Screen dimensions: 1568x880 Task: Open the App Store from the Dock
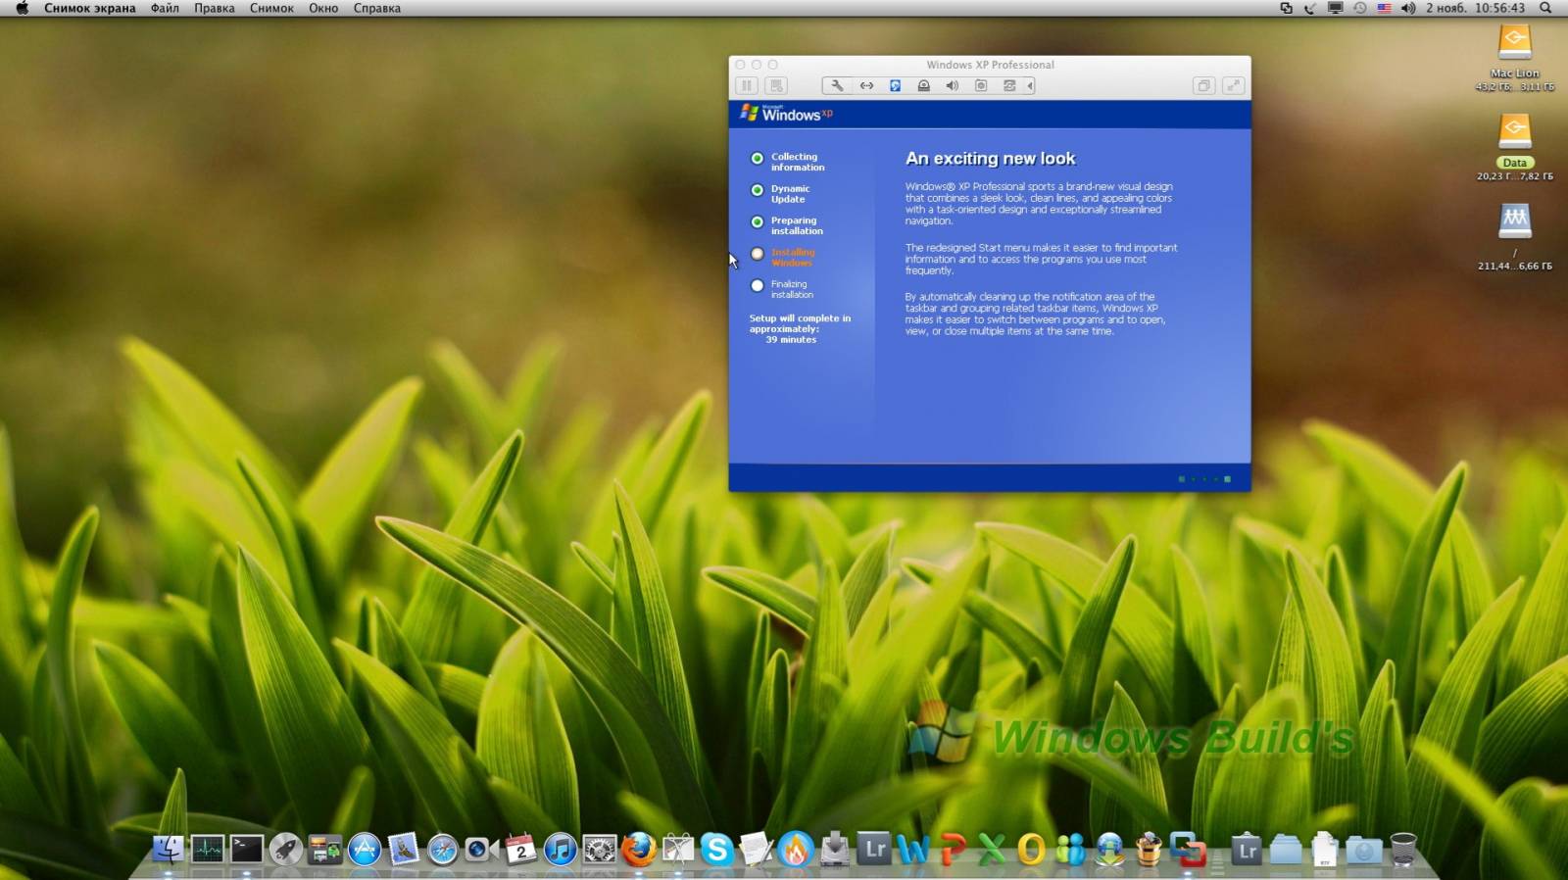point(365,849)
